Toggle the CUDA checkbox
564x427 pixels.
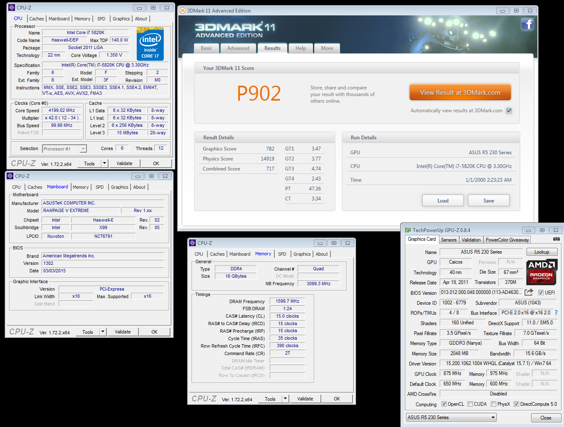point(470,404)
